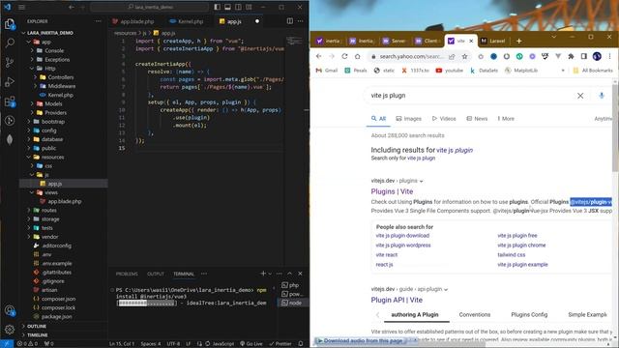Screen dimensions: 619x348
Task: Switch to Laravel browser tab
Action: pyautogui.click(x=492, y=41)
